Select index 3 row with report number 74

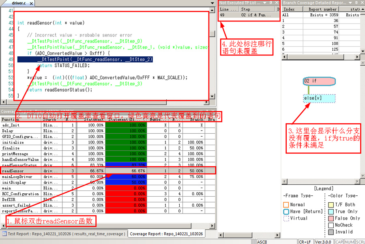321,32
